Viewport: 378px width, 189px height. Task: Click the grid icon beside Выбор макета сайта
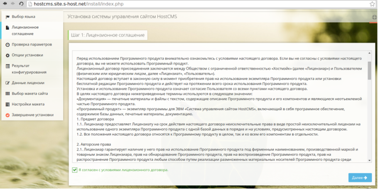(7, 94)
